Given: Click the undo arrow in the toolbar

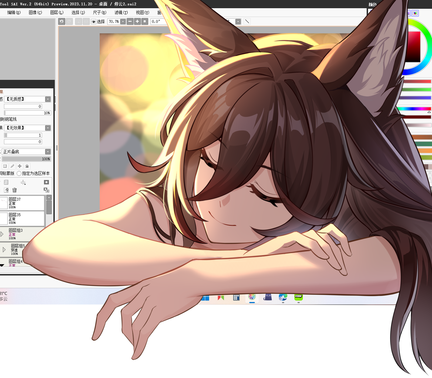Looking at the screenshot, I should (x=62, y=22).
